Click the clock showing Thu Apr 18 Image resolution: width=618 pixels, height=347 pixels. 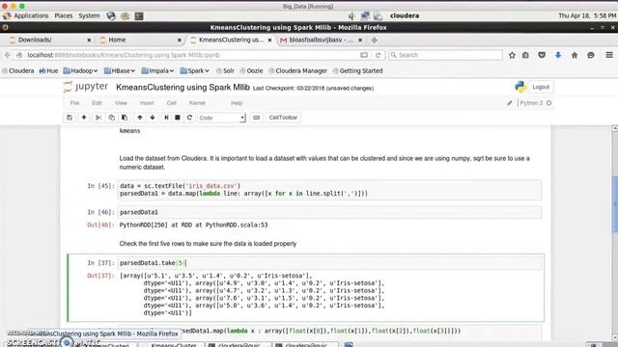pyautogui.click(x=587, y=16)
